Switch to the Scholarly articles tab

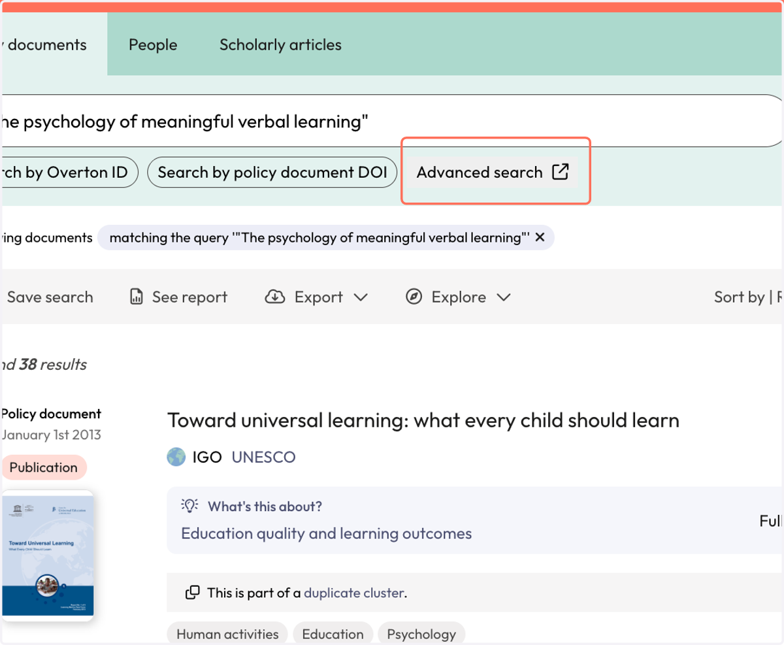coord(280,44)
